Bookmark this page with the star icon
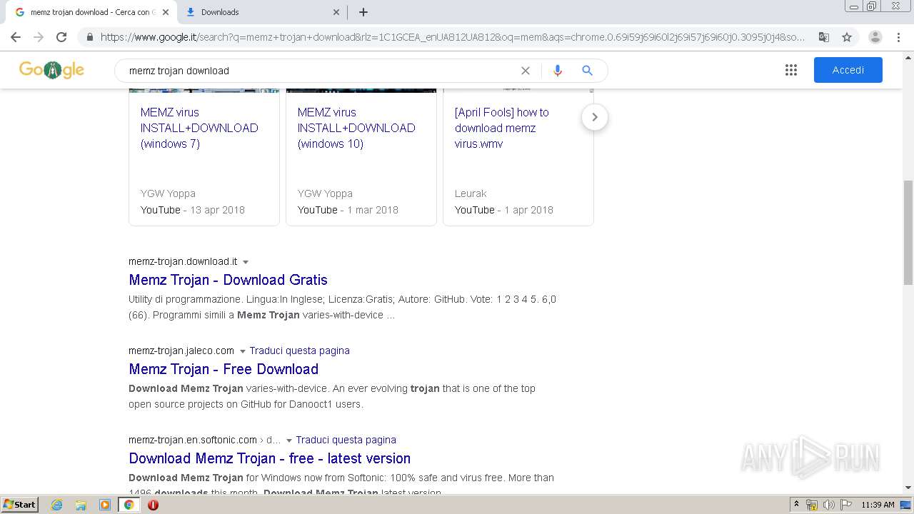914x514 pixels. [847, 37]
